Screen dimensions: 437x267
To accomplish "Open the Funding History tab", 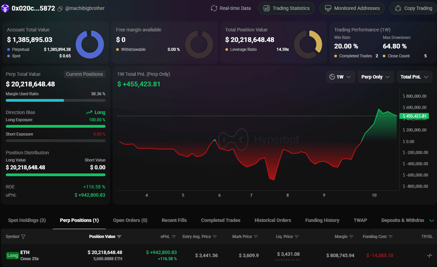I will click(x=322, y=220).
